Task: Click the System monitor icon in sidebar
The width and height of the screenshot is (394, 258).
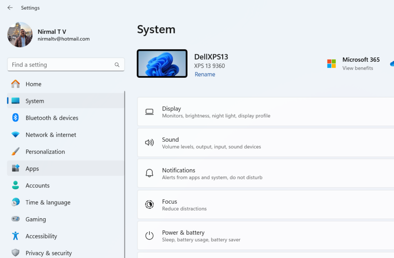Action: coord(15,101)
